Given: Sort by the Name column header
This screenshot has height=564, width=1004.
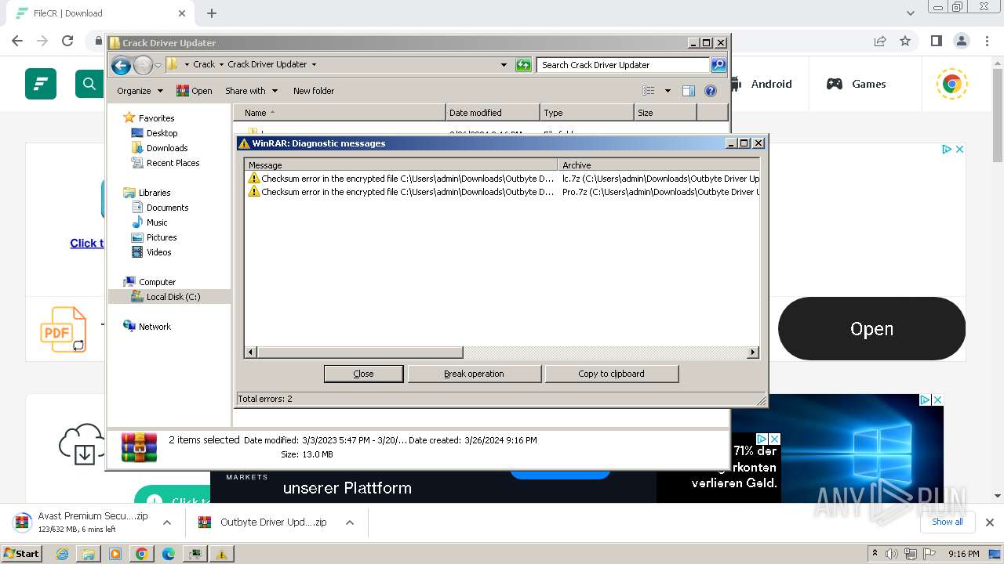Looking at the screenshot, I should click(339, 113).
